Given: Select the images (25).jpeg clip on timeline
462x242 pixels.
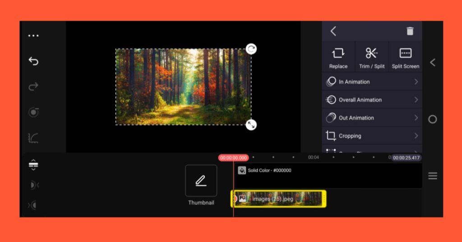Looking at the screenshot, I should coord(279,199).
